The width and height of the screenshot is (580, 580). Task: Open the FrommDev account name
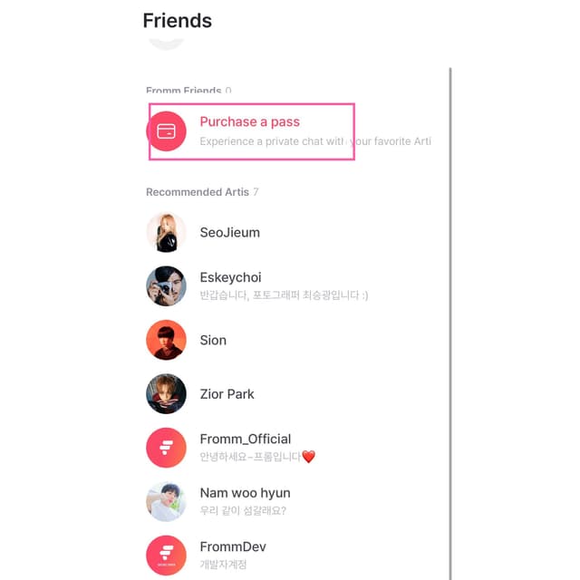tap(232, 546)
